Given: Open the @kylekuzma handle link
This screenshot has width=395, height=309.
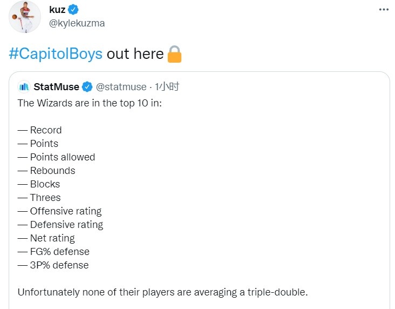Looking at the screenshot, I should (77, 23).
